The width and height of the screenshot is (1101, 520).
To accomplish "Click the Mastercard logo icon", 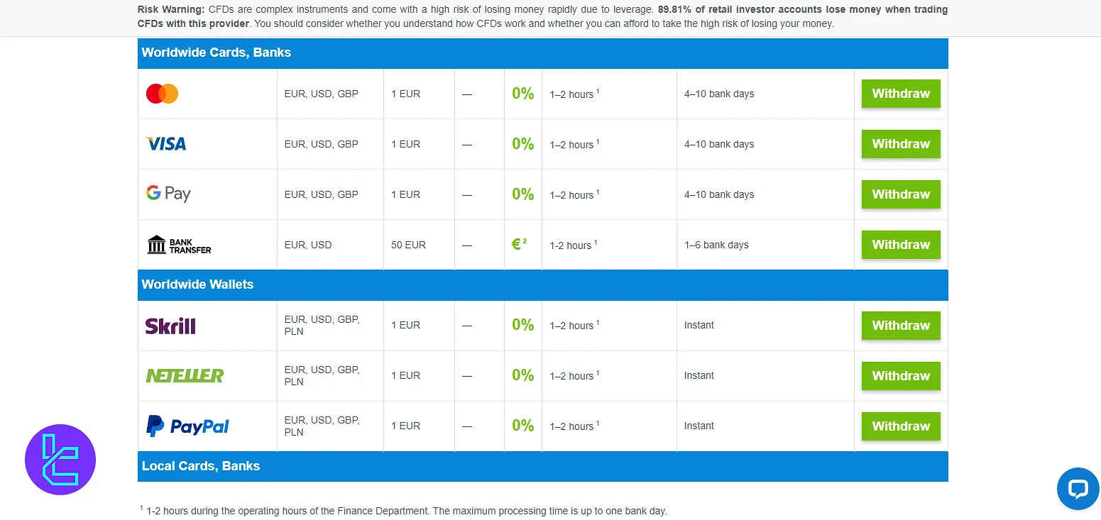I will 162,94.
